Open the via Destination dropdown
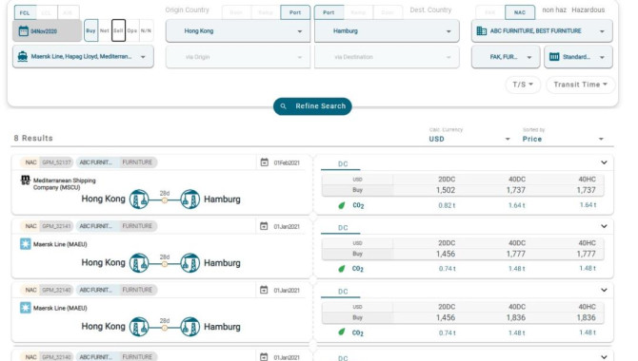Screen dimensions: 638x361 (387, 57)
